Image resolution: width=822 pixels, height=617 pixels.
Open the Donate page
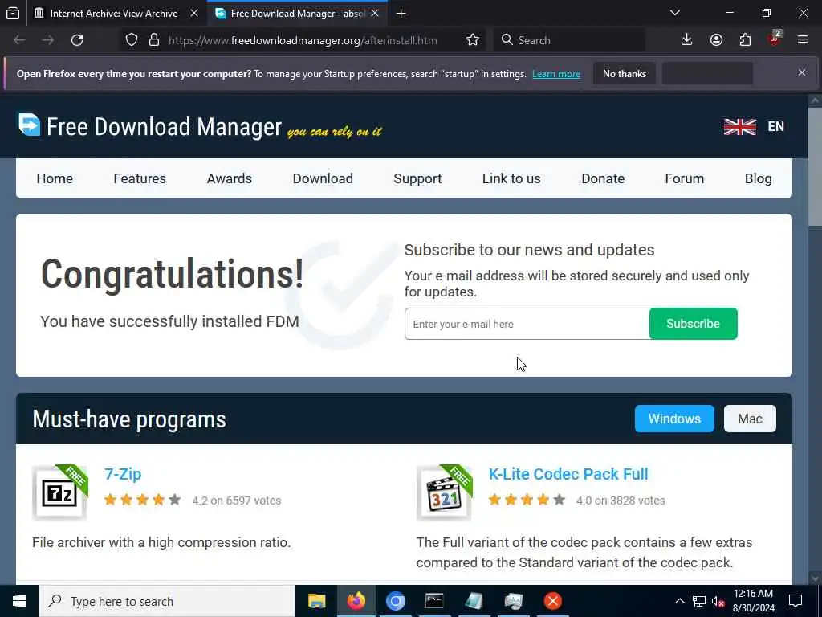click(603, 178)
